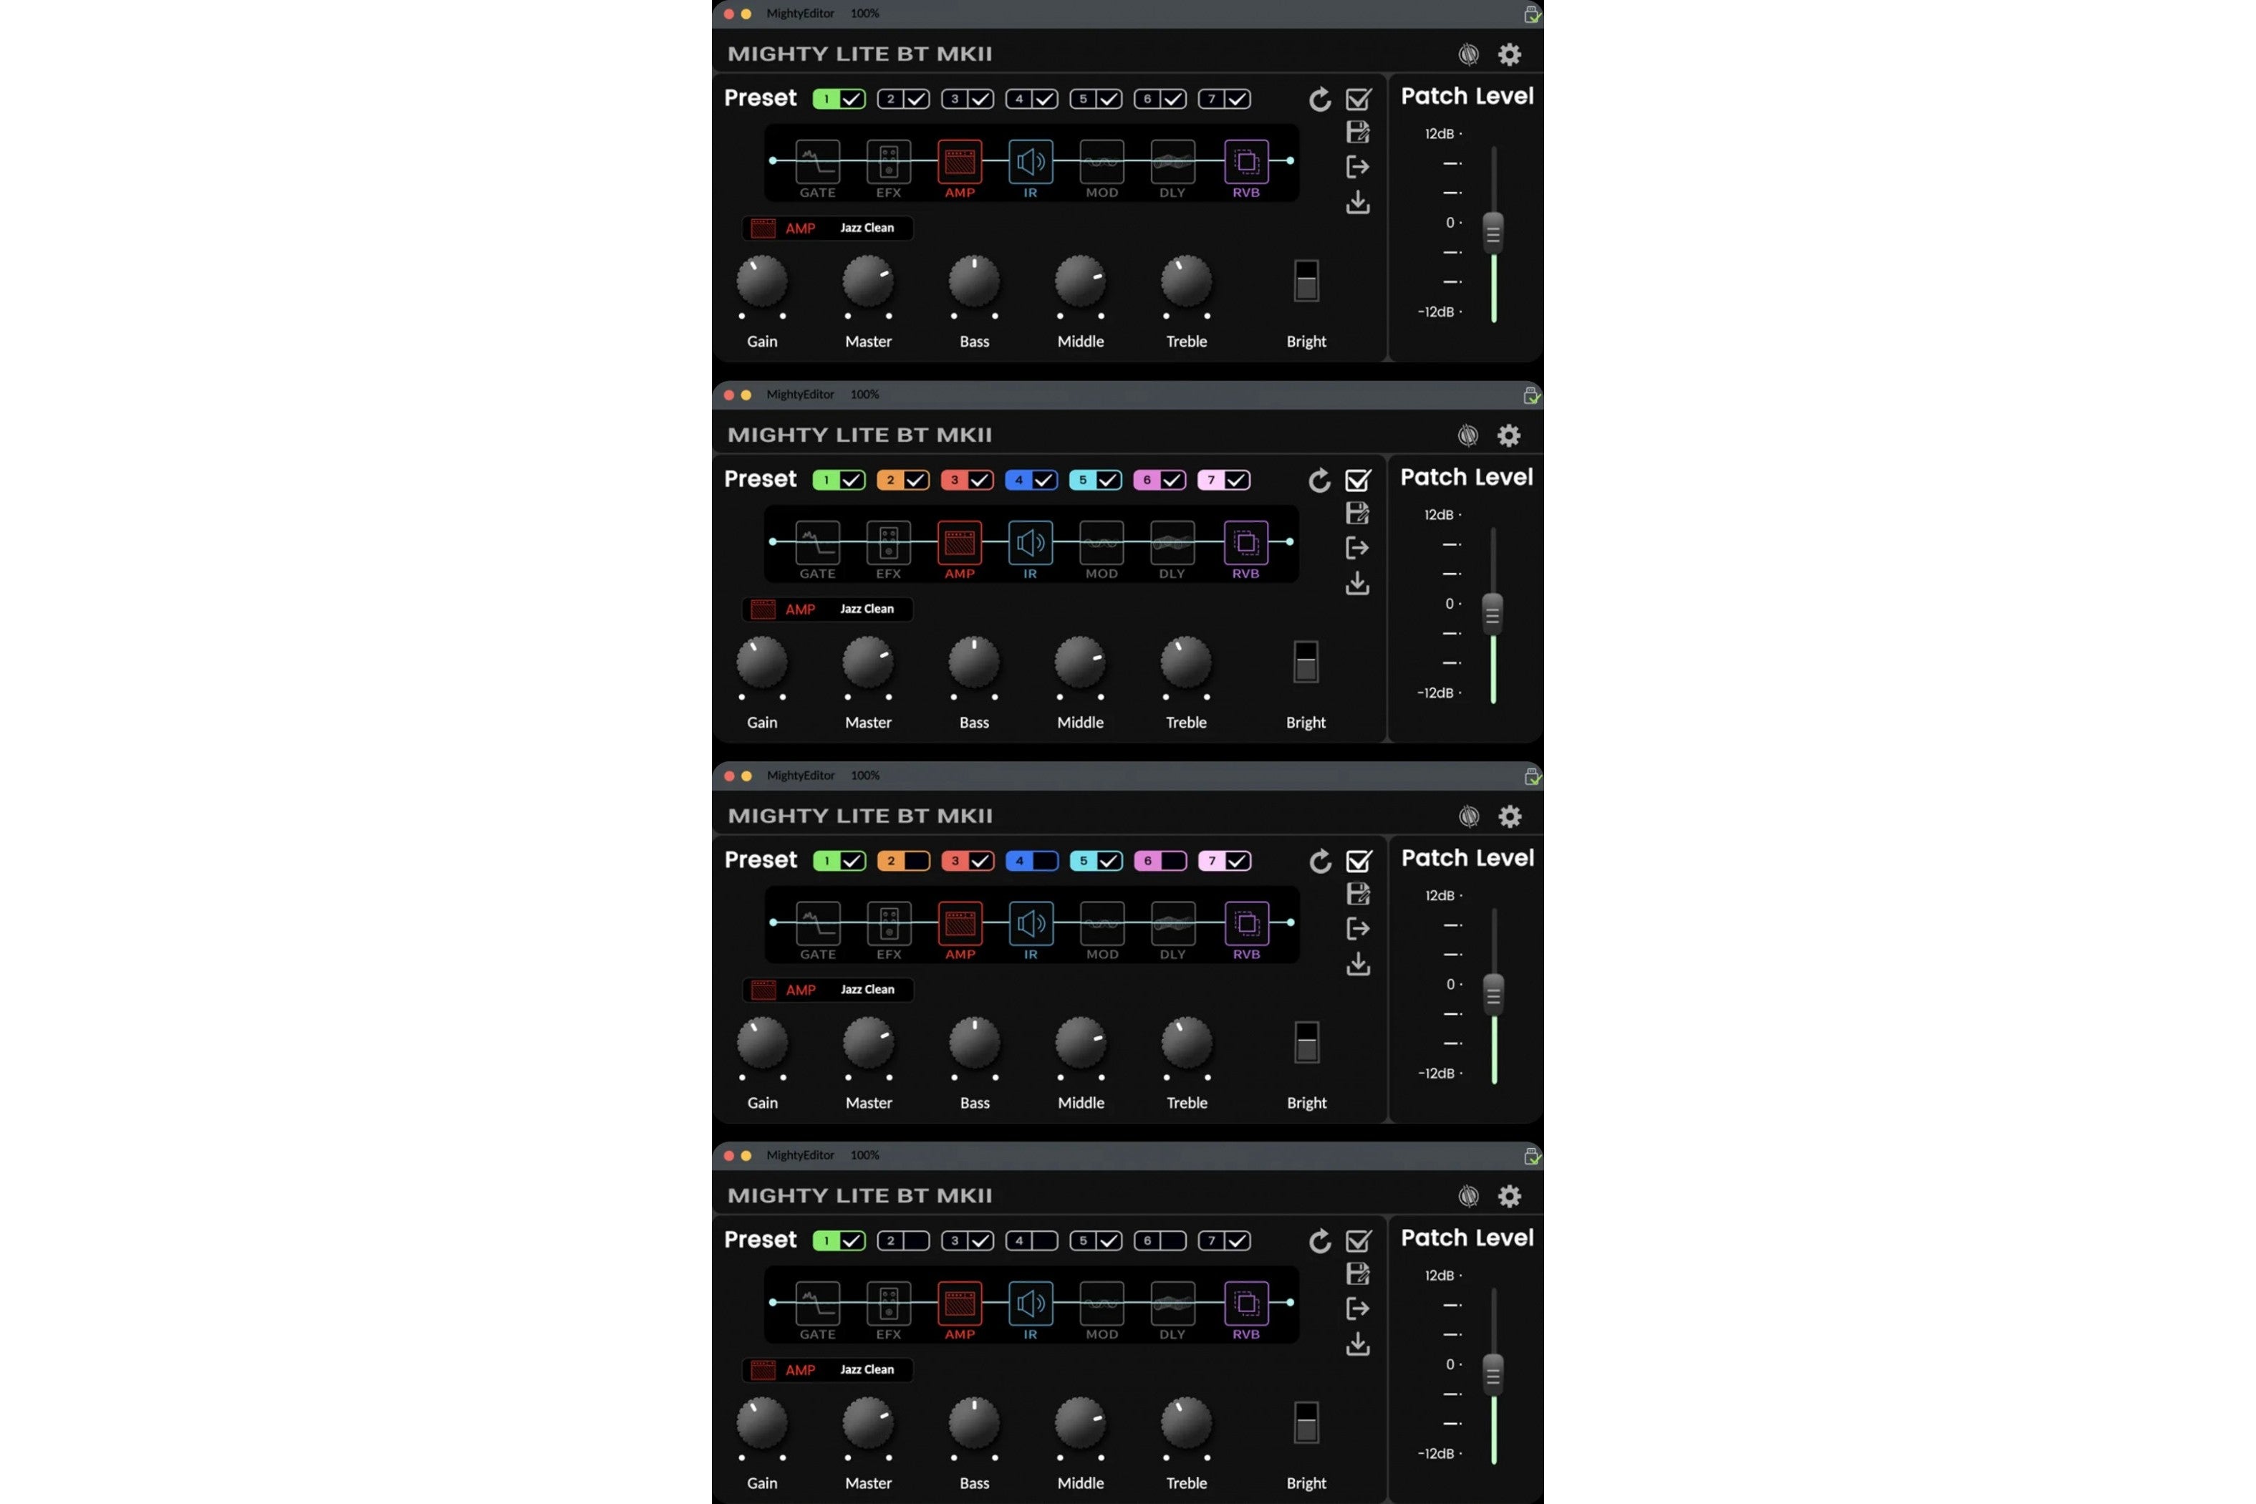The image size is (2256, 1504).
Task: Click the Patch Level slider handle, top window
Action: 1493,232
